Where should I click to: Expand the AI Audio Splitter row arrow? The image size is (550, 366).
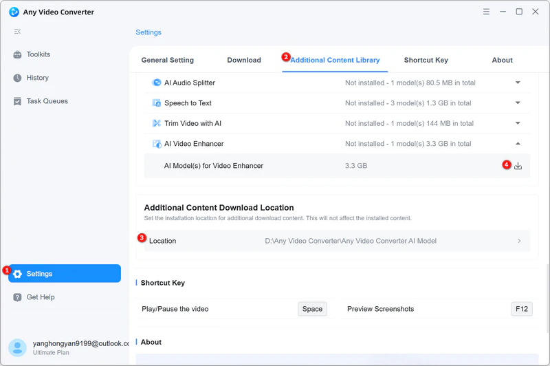(518, 83)
